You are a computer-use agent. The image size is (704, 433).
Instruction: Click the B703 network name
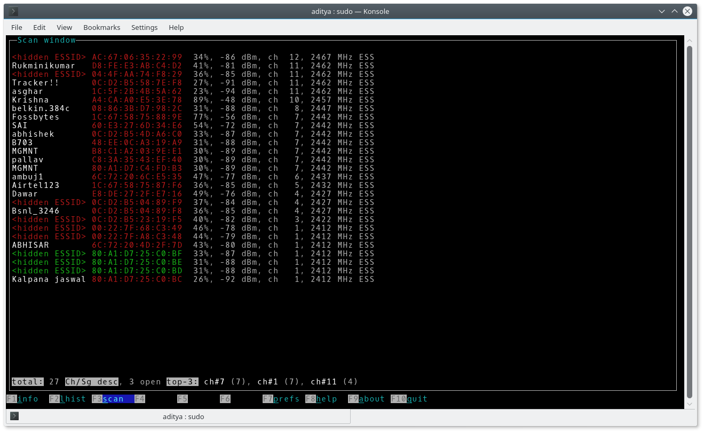coord(22,143)
